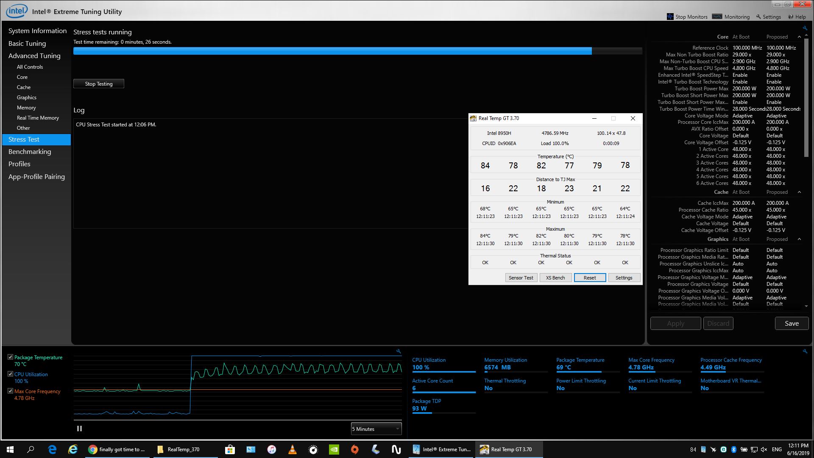Launch Internet Explorer from the taskbar
814x458 pixels.
[73, 450]
